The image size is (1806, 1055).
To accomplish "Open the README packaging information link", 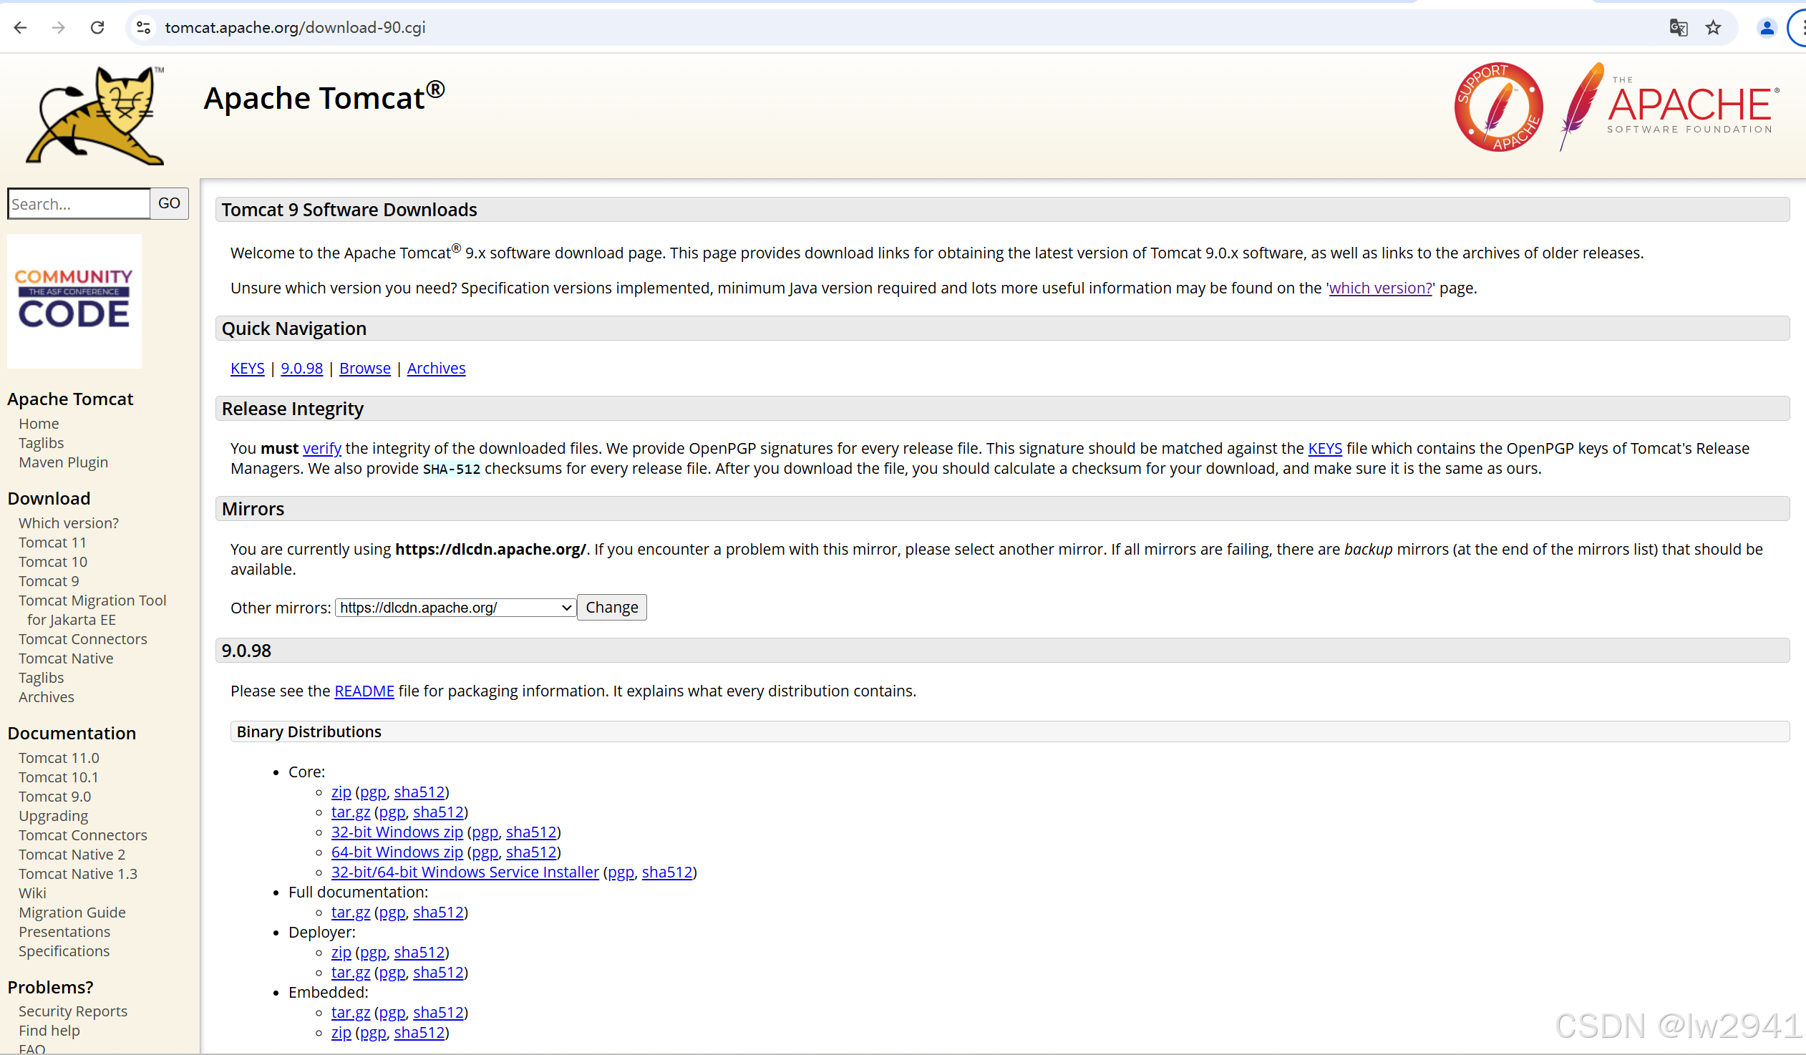I will [364, 691].
